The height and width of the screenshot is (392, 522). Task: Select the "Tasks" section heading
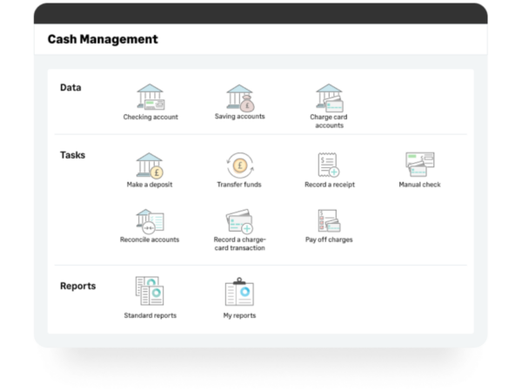(72, 155)
